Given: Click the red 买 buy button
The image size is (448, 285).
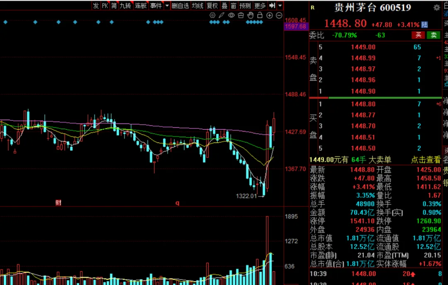Looking at the screenshot, I should [418, 35].
